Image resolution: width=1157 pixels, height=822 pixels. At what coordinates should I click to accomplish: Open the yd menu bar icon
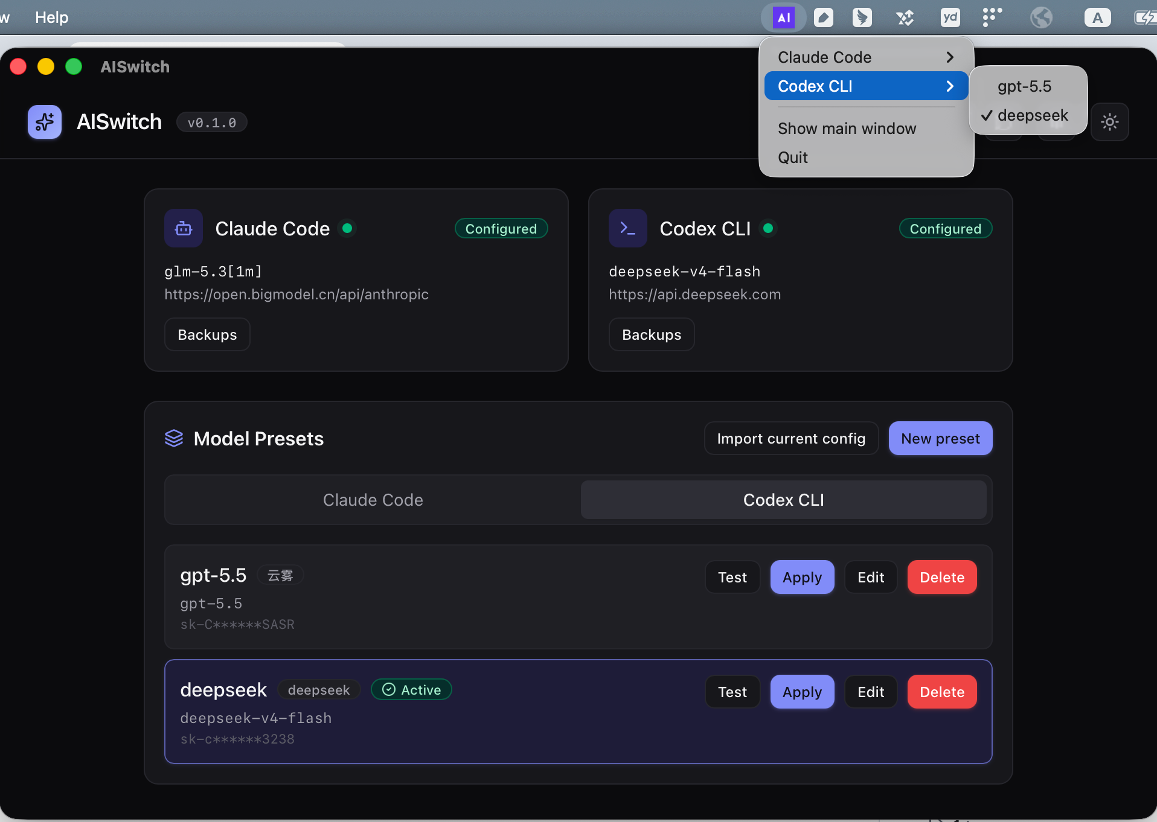[x=950, y=18]
